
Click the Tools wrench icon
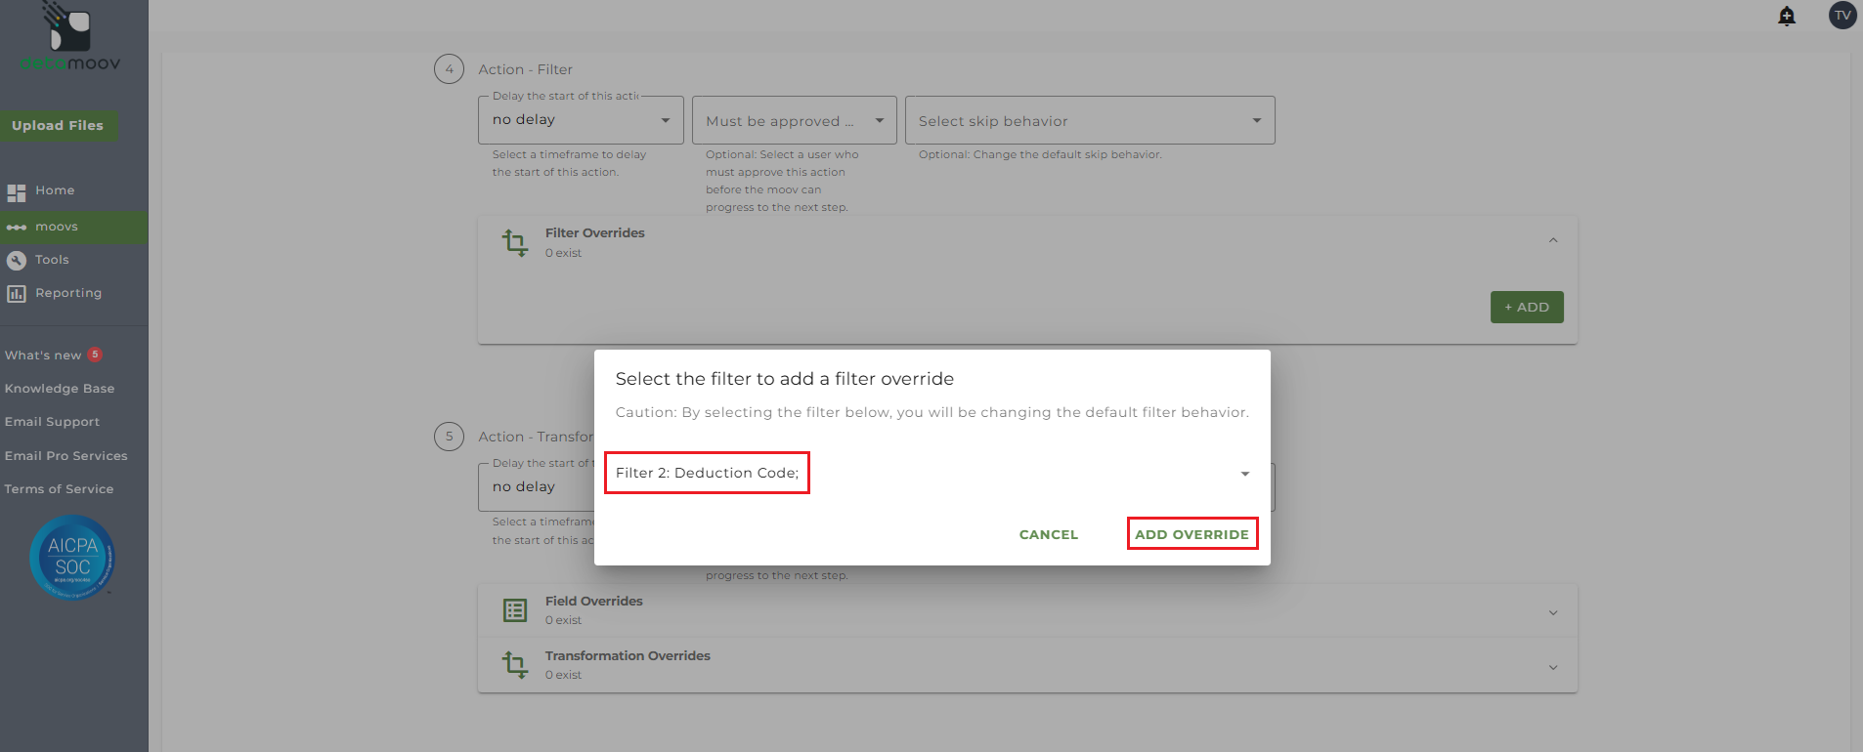(17, 261)
